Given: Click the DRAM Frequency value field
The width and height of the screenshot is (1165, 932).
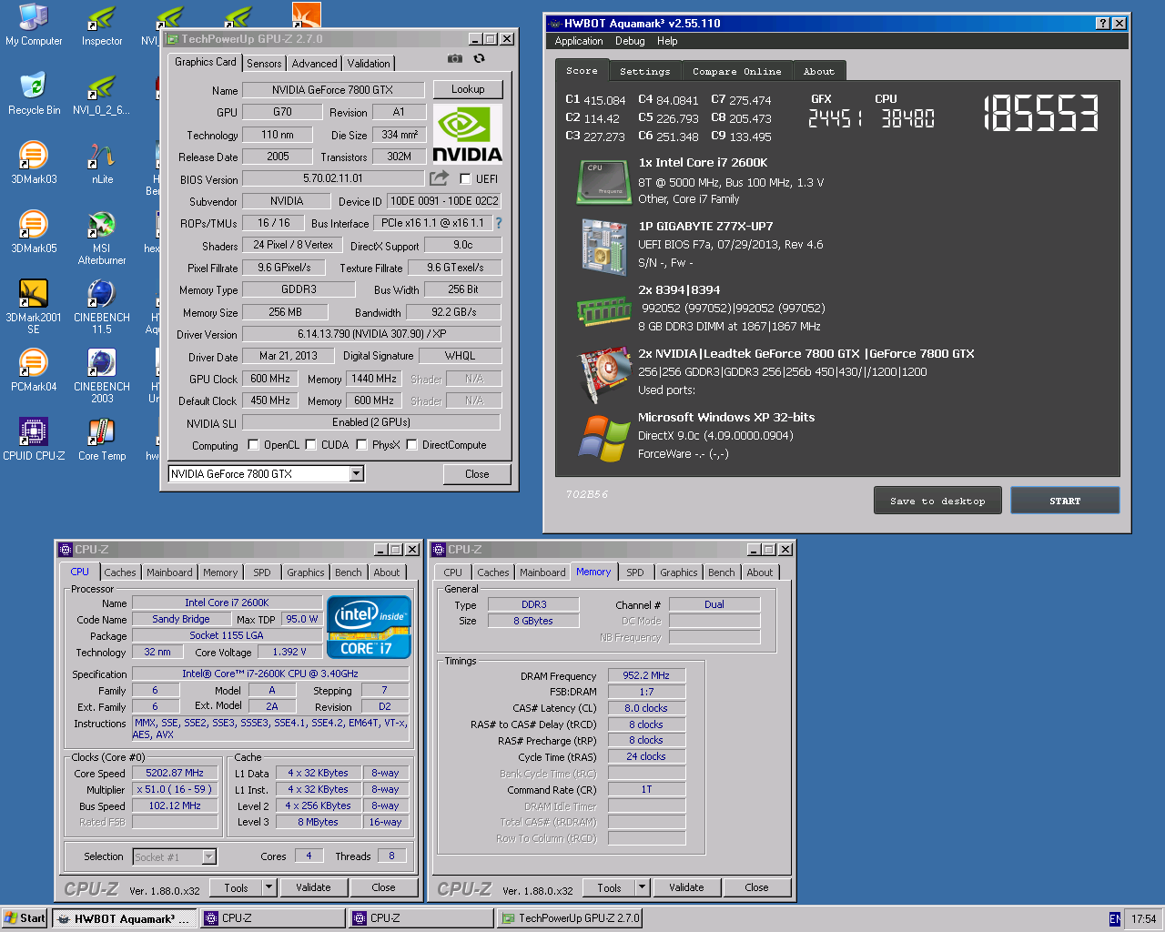Looking at the screenshot, I should [646, 675].
